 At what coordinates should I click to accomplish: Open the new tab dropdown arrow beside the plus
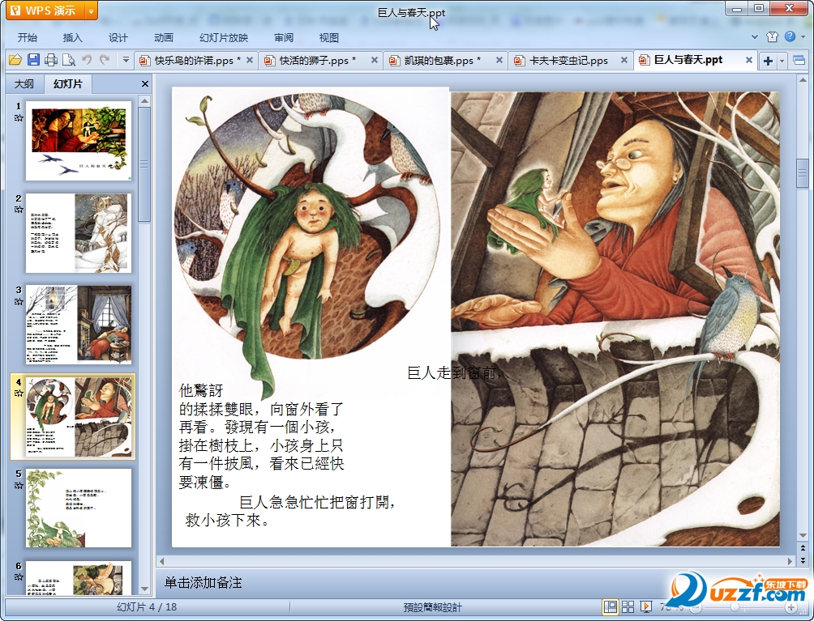point(782,61)
